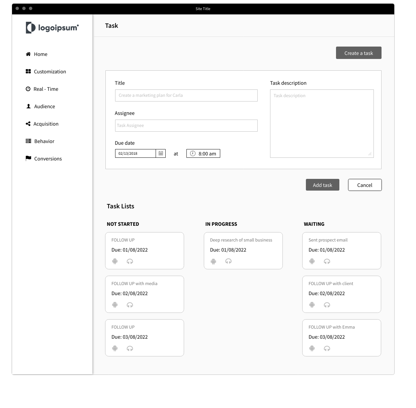Click headset icon on FOLLOW UP with client card
The height and width of the screenshot is (408, 416).
[327, 305]
